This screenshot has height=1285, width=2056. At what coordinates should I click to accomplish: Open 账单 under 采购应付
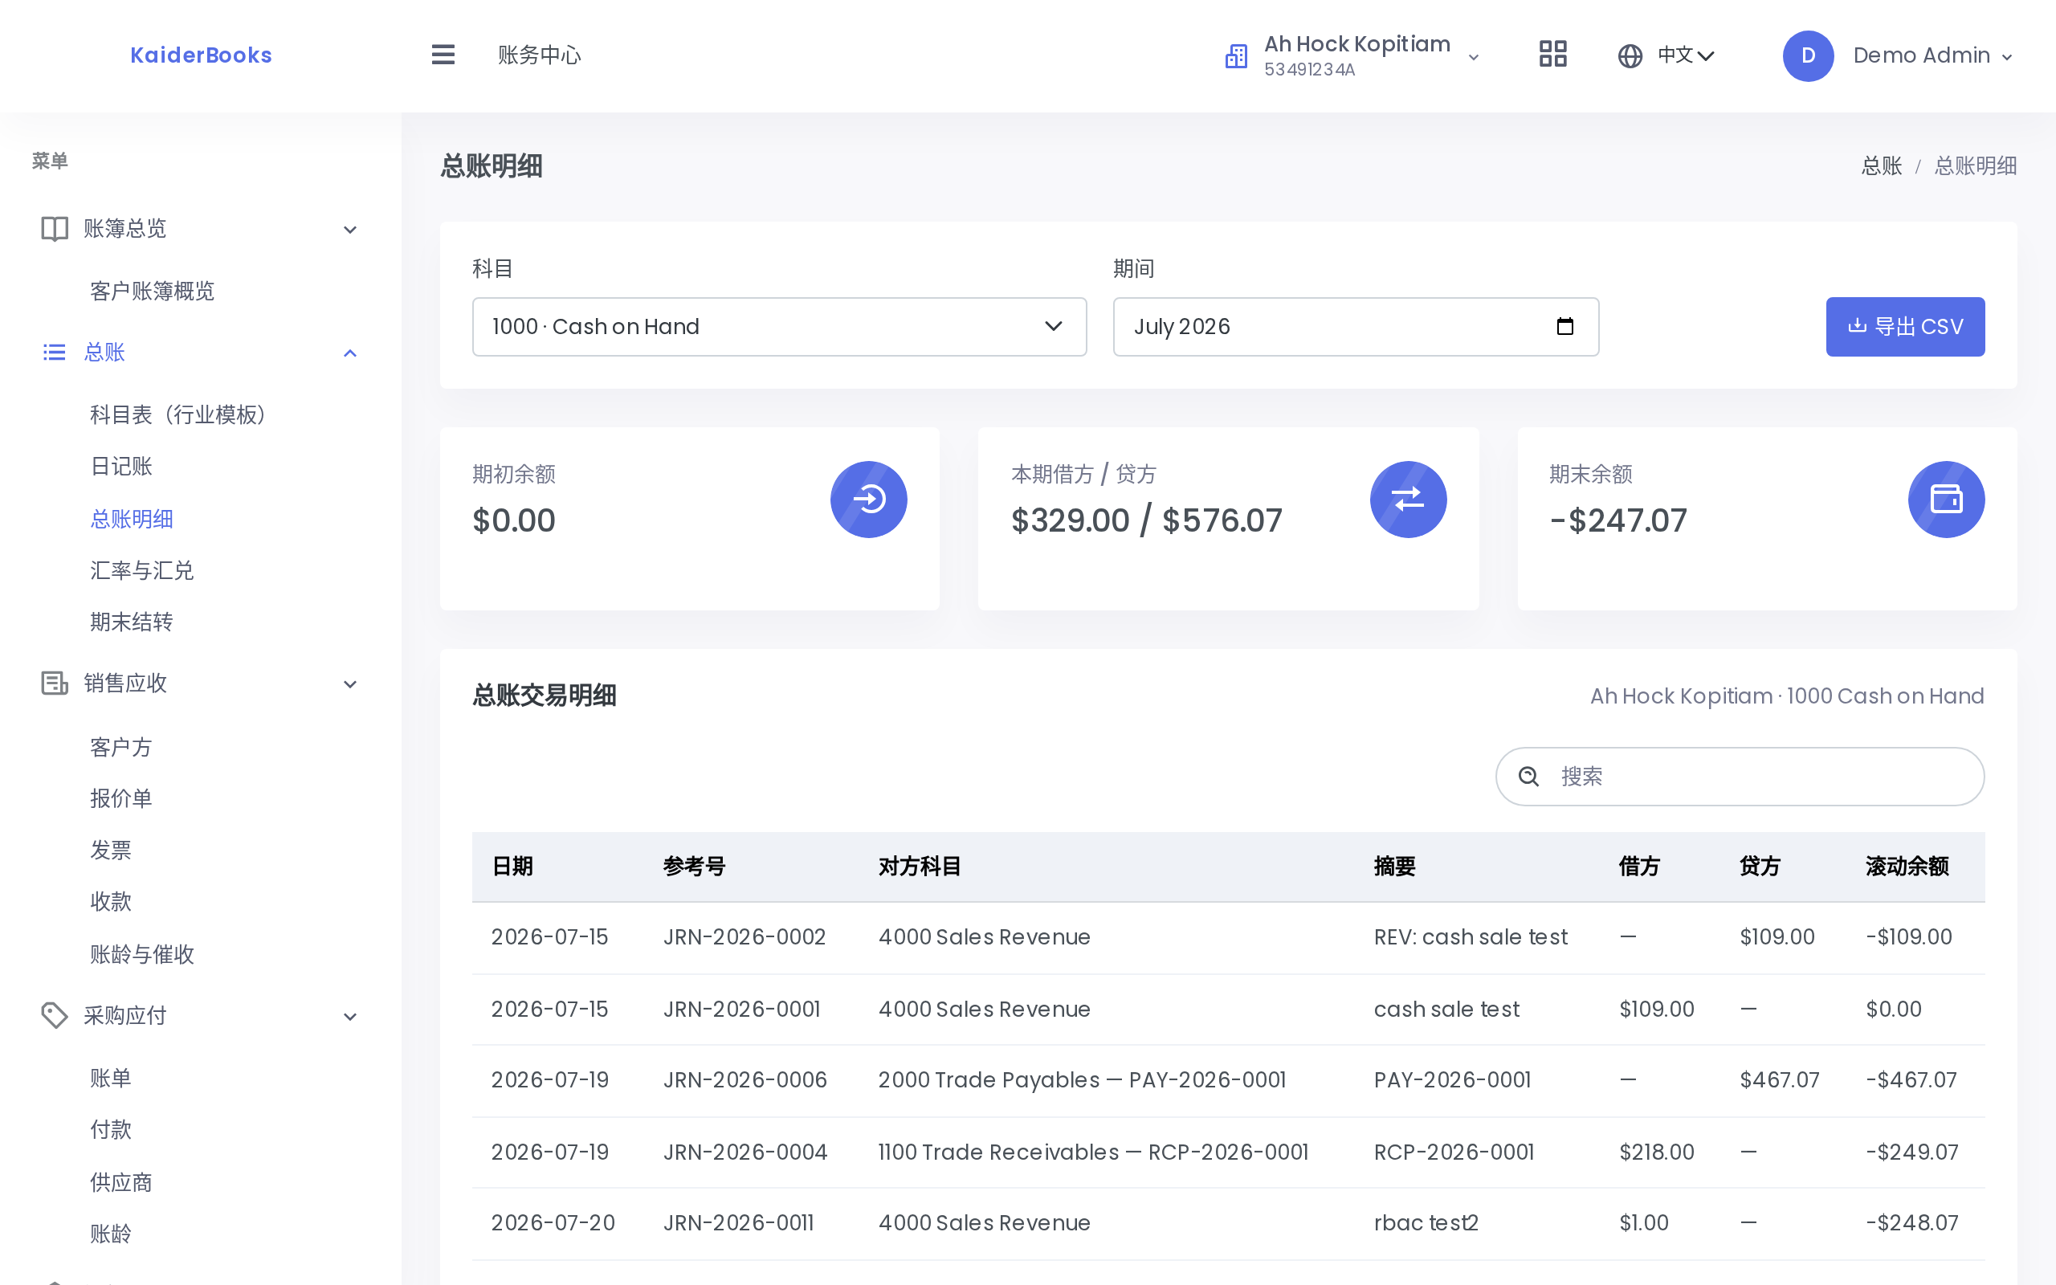[x=112, y=1079]
